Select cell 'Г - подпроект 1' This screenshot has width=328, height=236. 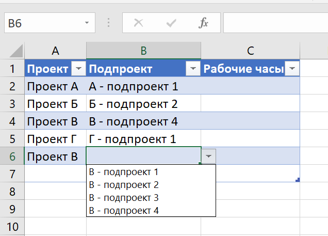143,139
